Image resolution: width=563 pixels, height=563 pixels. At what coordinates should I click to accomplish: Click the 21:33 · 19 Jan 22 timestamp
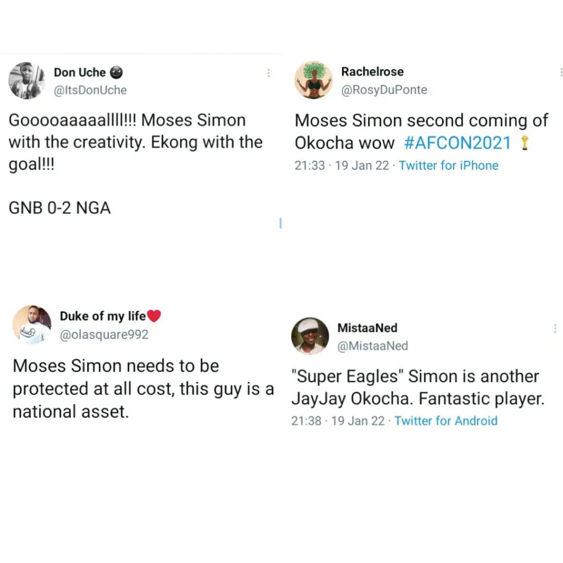pos(340,165)
